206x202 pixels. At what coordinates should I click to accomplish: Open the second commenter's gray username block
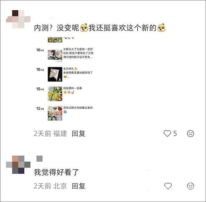[x=39, y=159]
